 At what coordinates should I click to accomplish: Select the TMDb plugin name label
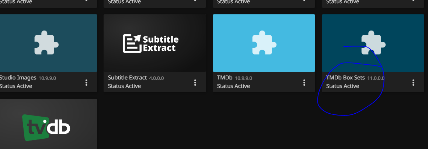coord(225,78)
